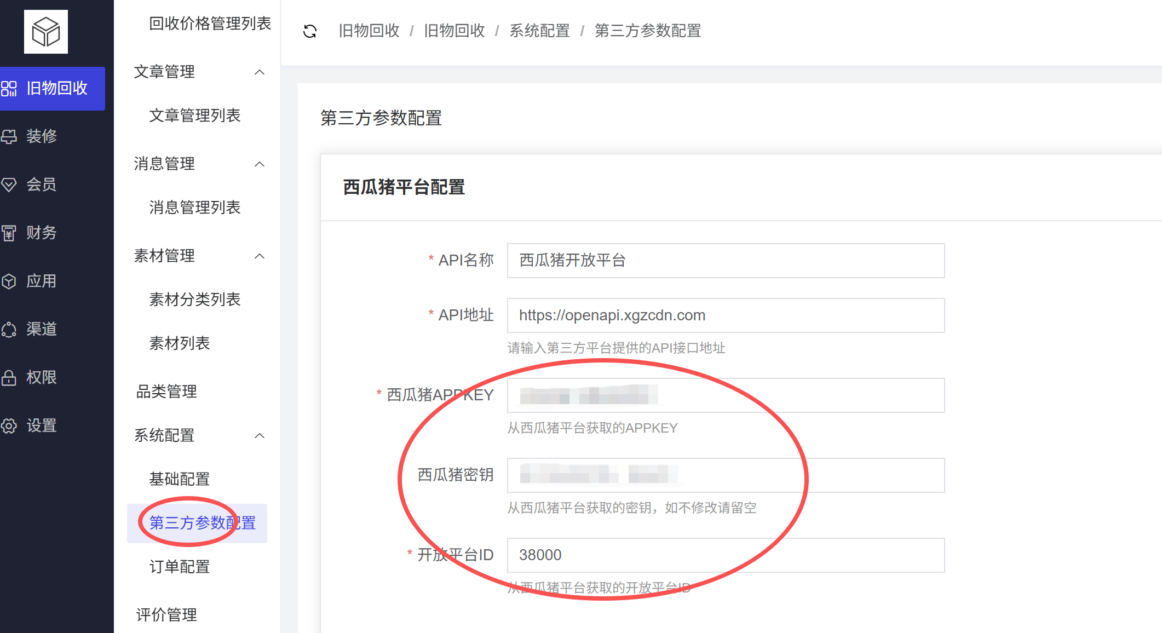This screenshot has width=1162, height=633.
Task: Collapse the 系统配置 submenu chevron
Action: 260,435
